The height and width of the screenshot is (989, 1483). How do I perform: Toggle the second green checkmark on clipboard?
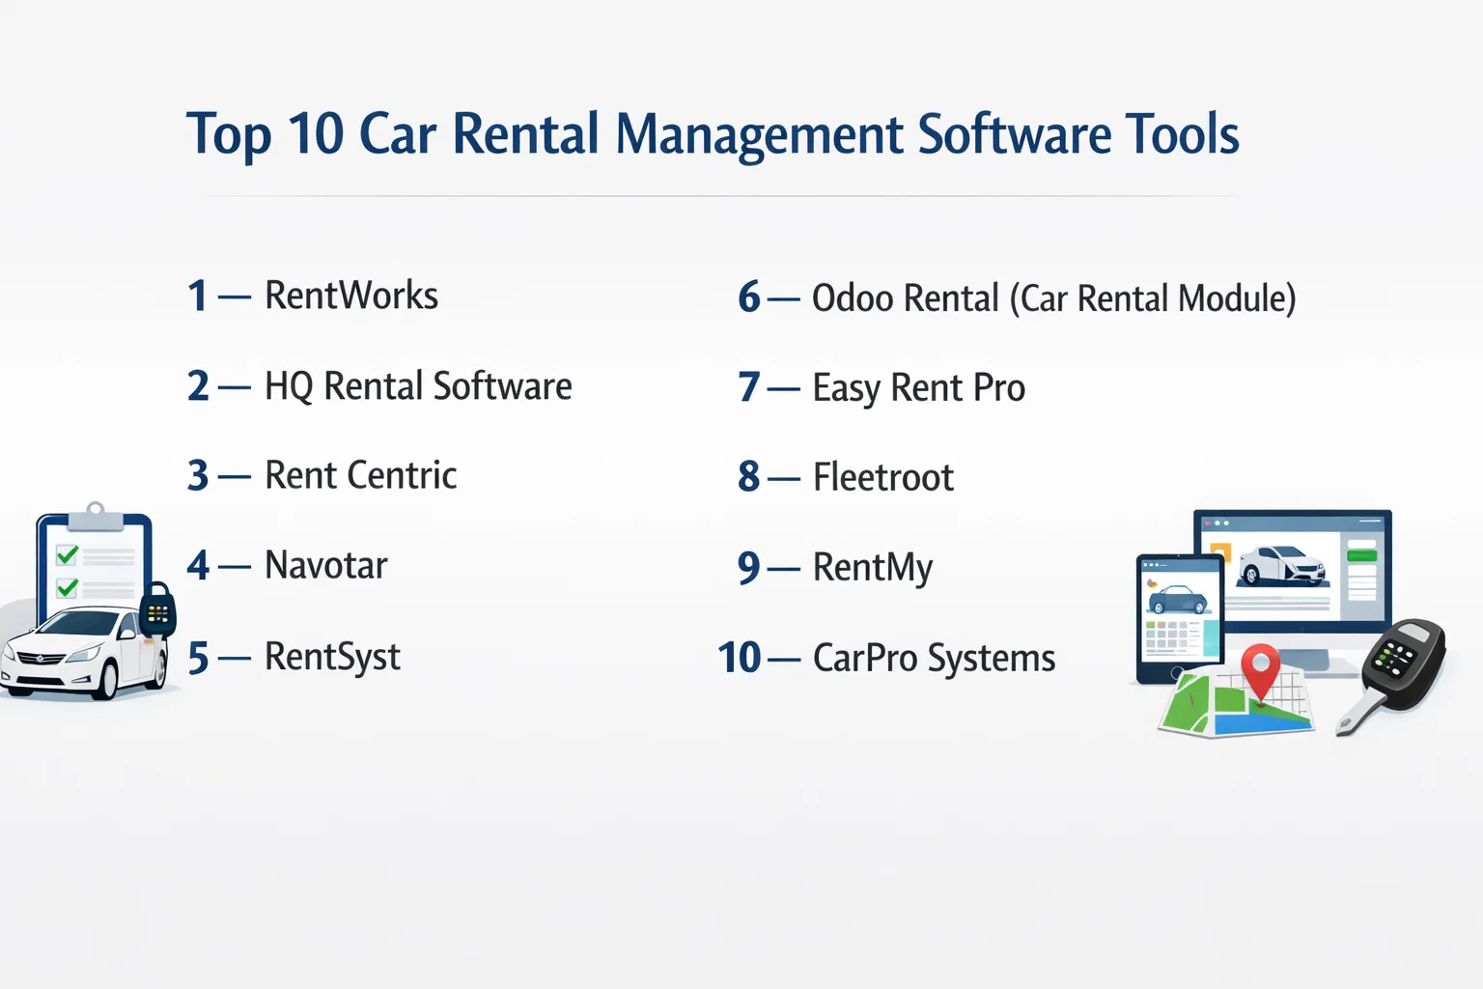pos(68,587)
